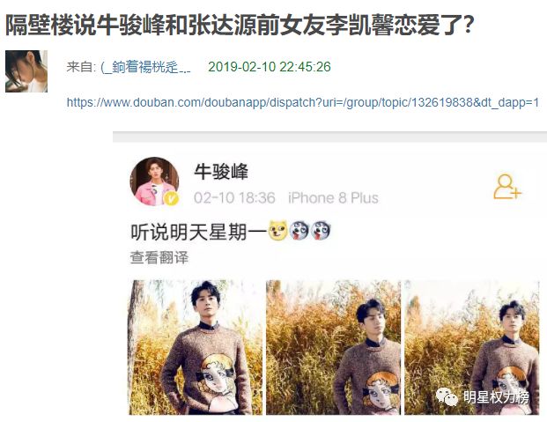The width and height of the screenshot is (547, 422).
Task: Click the second husky emoji
Action: pos(321,230)
